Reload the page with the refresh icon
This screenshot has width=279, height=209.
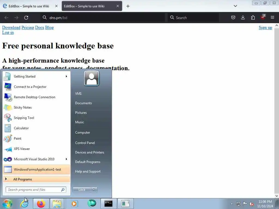pos(26,18)
